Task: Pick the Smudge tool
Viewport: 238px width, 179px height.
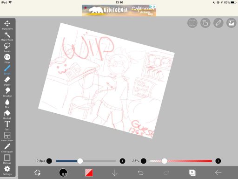Action: 7,92
